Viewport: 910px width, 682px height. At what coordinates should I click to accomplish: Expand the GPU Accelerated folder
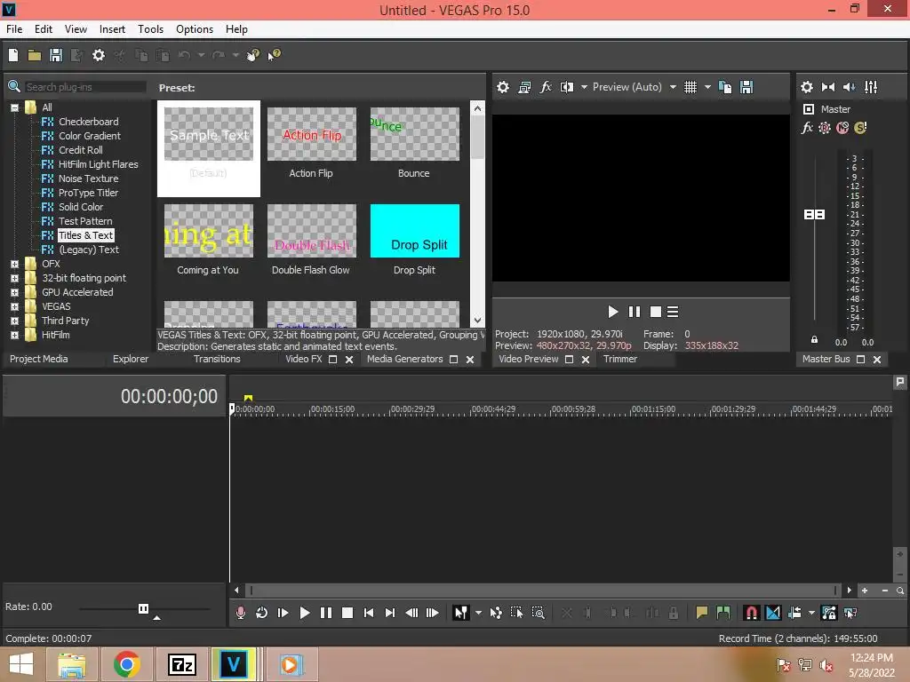[14, 292]
